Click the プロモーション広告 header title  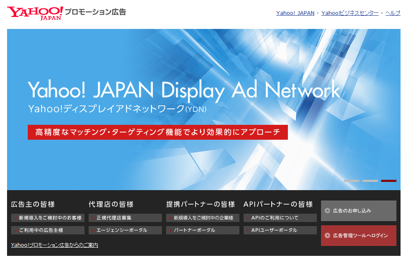click(95, 12)
